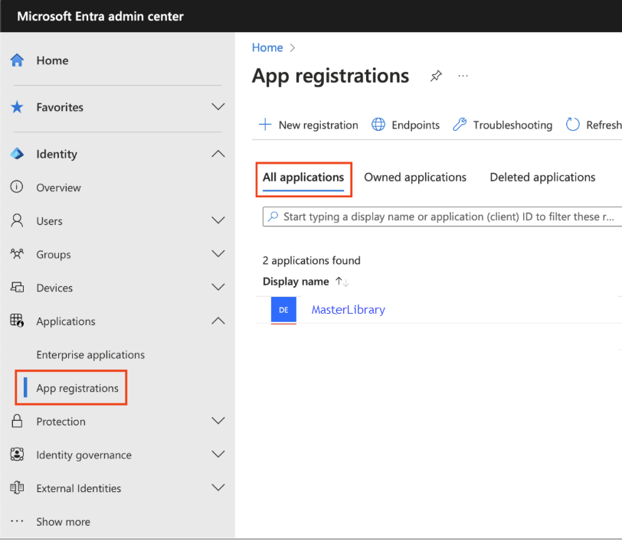Screen dimensions: 622x544
Task: Expand the Groups menu chevron
Action: point(218,253)
